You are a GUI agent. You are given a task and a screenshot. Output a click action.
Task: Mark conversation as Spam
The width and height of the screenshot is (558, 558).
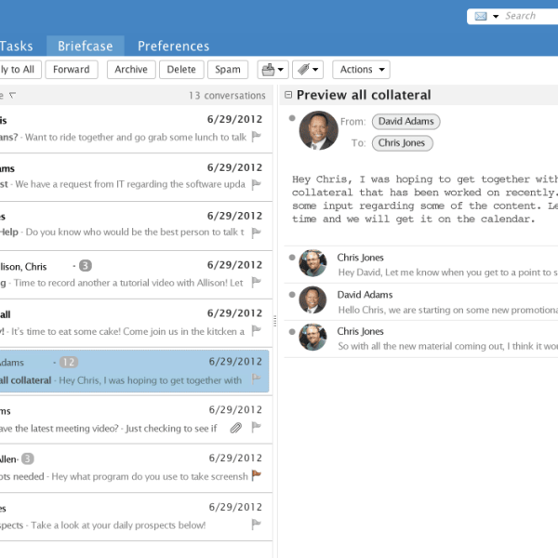(x=228, y=70)
